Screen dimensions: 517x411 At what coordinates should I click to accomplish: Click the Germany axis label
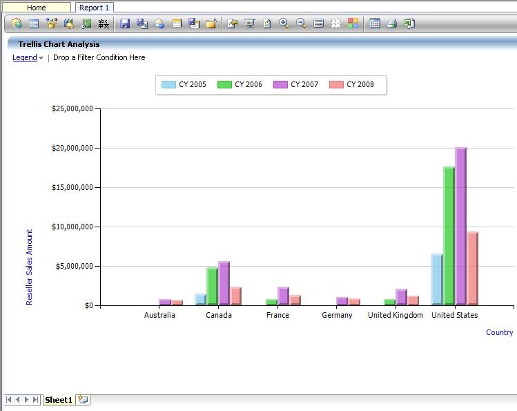click(x=337, y=315)
